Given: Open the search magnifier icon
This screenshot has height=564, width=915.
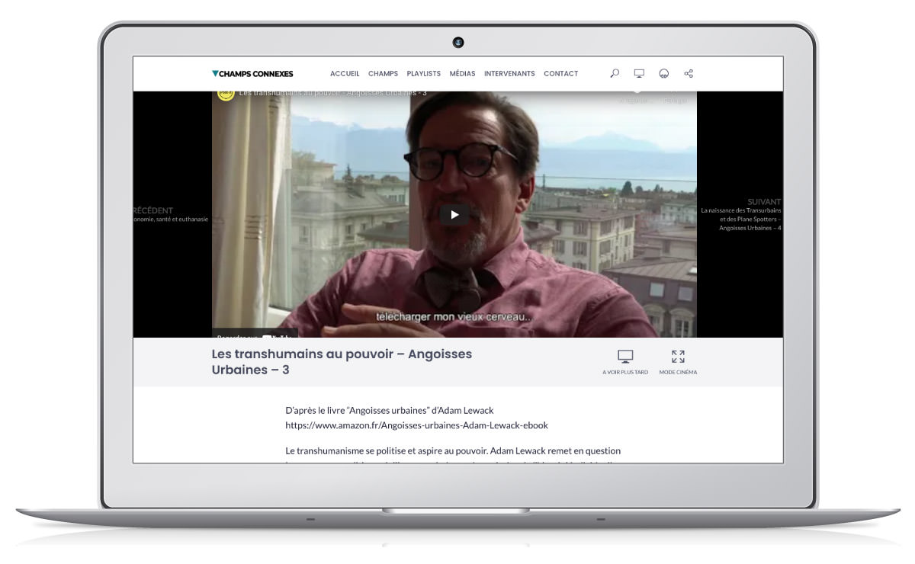Looking at the screenshot, I should [615, 73].
